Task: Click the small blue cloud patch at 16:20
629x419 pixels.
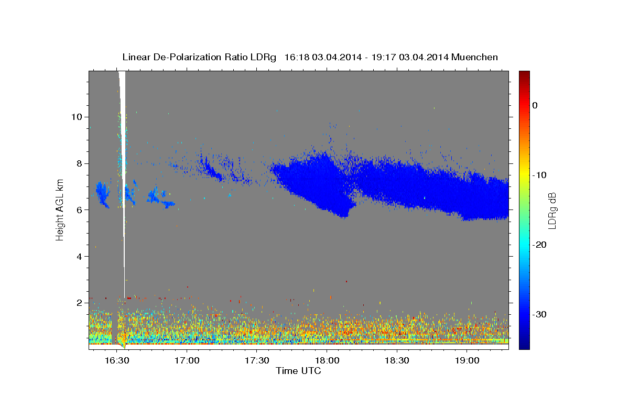Action: coord(102,194)
